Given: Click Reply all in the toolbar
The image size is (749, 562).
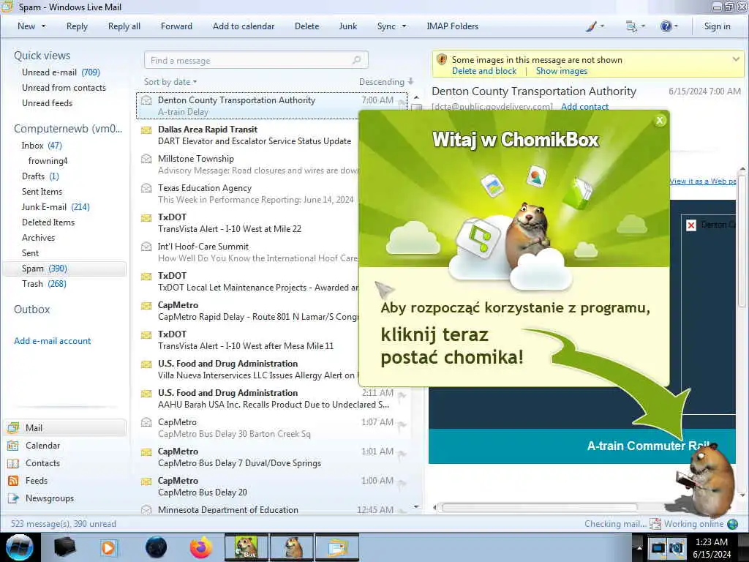Looking at the screenshot, I should (124, 26).
